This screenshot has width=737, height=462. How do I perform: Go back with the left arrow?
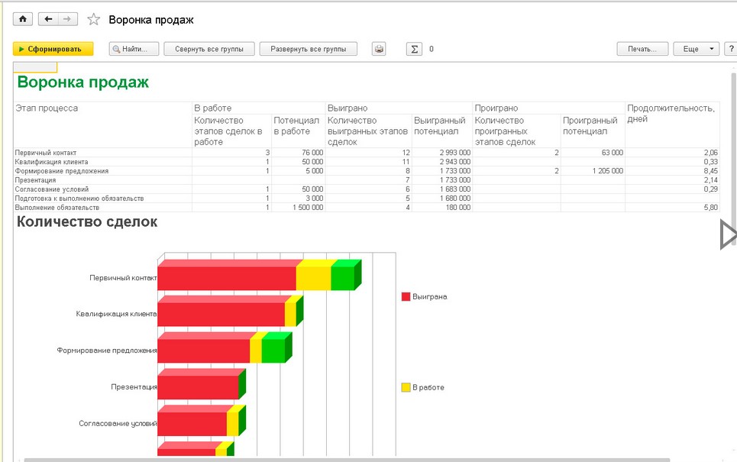(49, 19)
